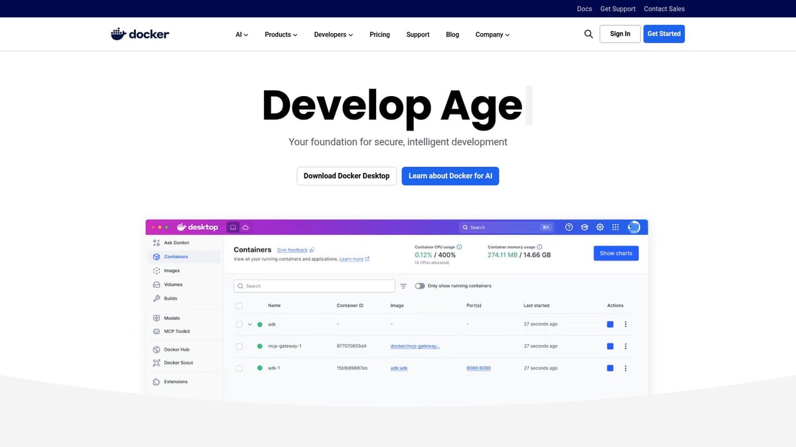Screen dimensions: 796x447
Task: Open the Builds wrench icon in sidebar
Action: (157, 299)
